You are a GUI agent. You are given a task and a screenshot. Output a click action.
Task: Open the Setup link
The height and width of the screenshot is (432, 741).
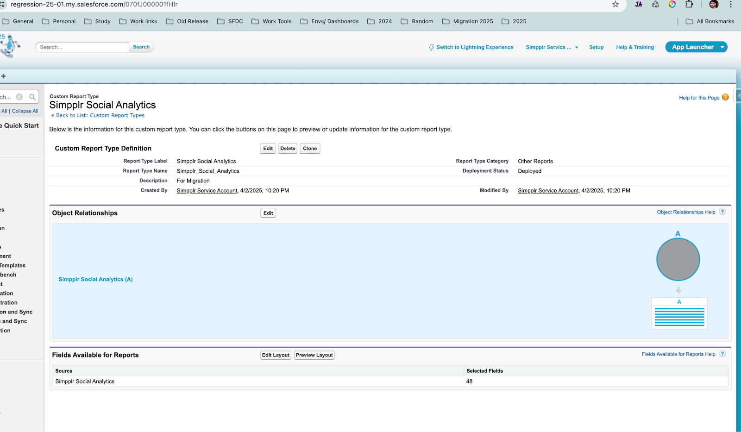point(596,47)
